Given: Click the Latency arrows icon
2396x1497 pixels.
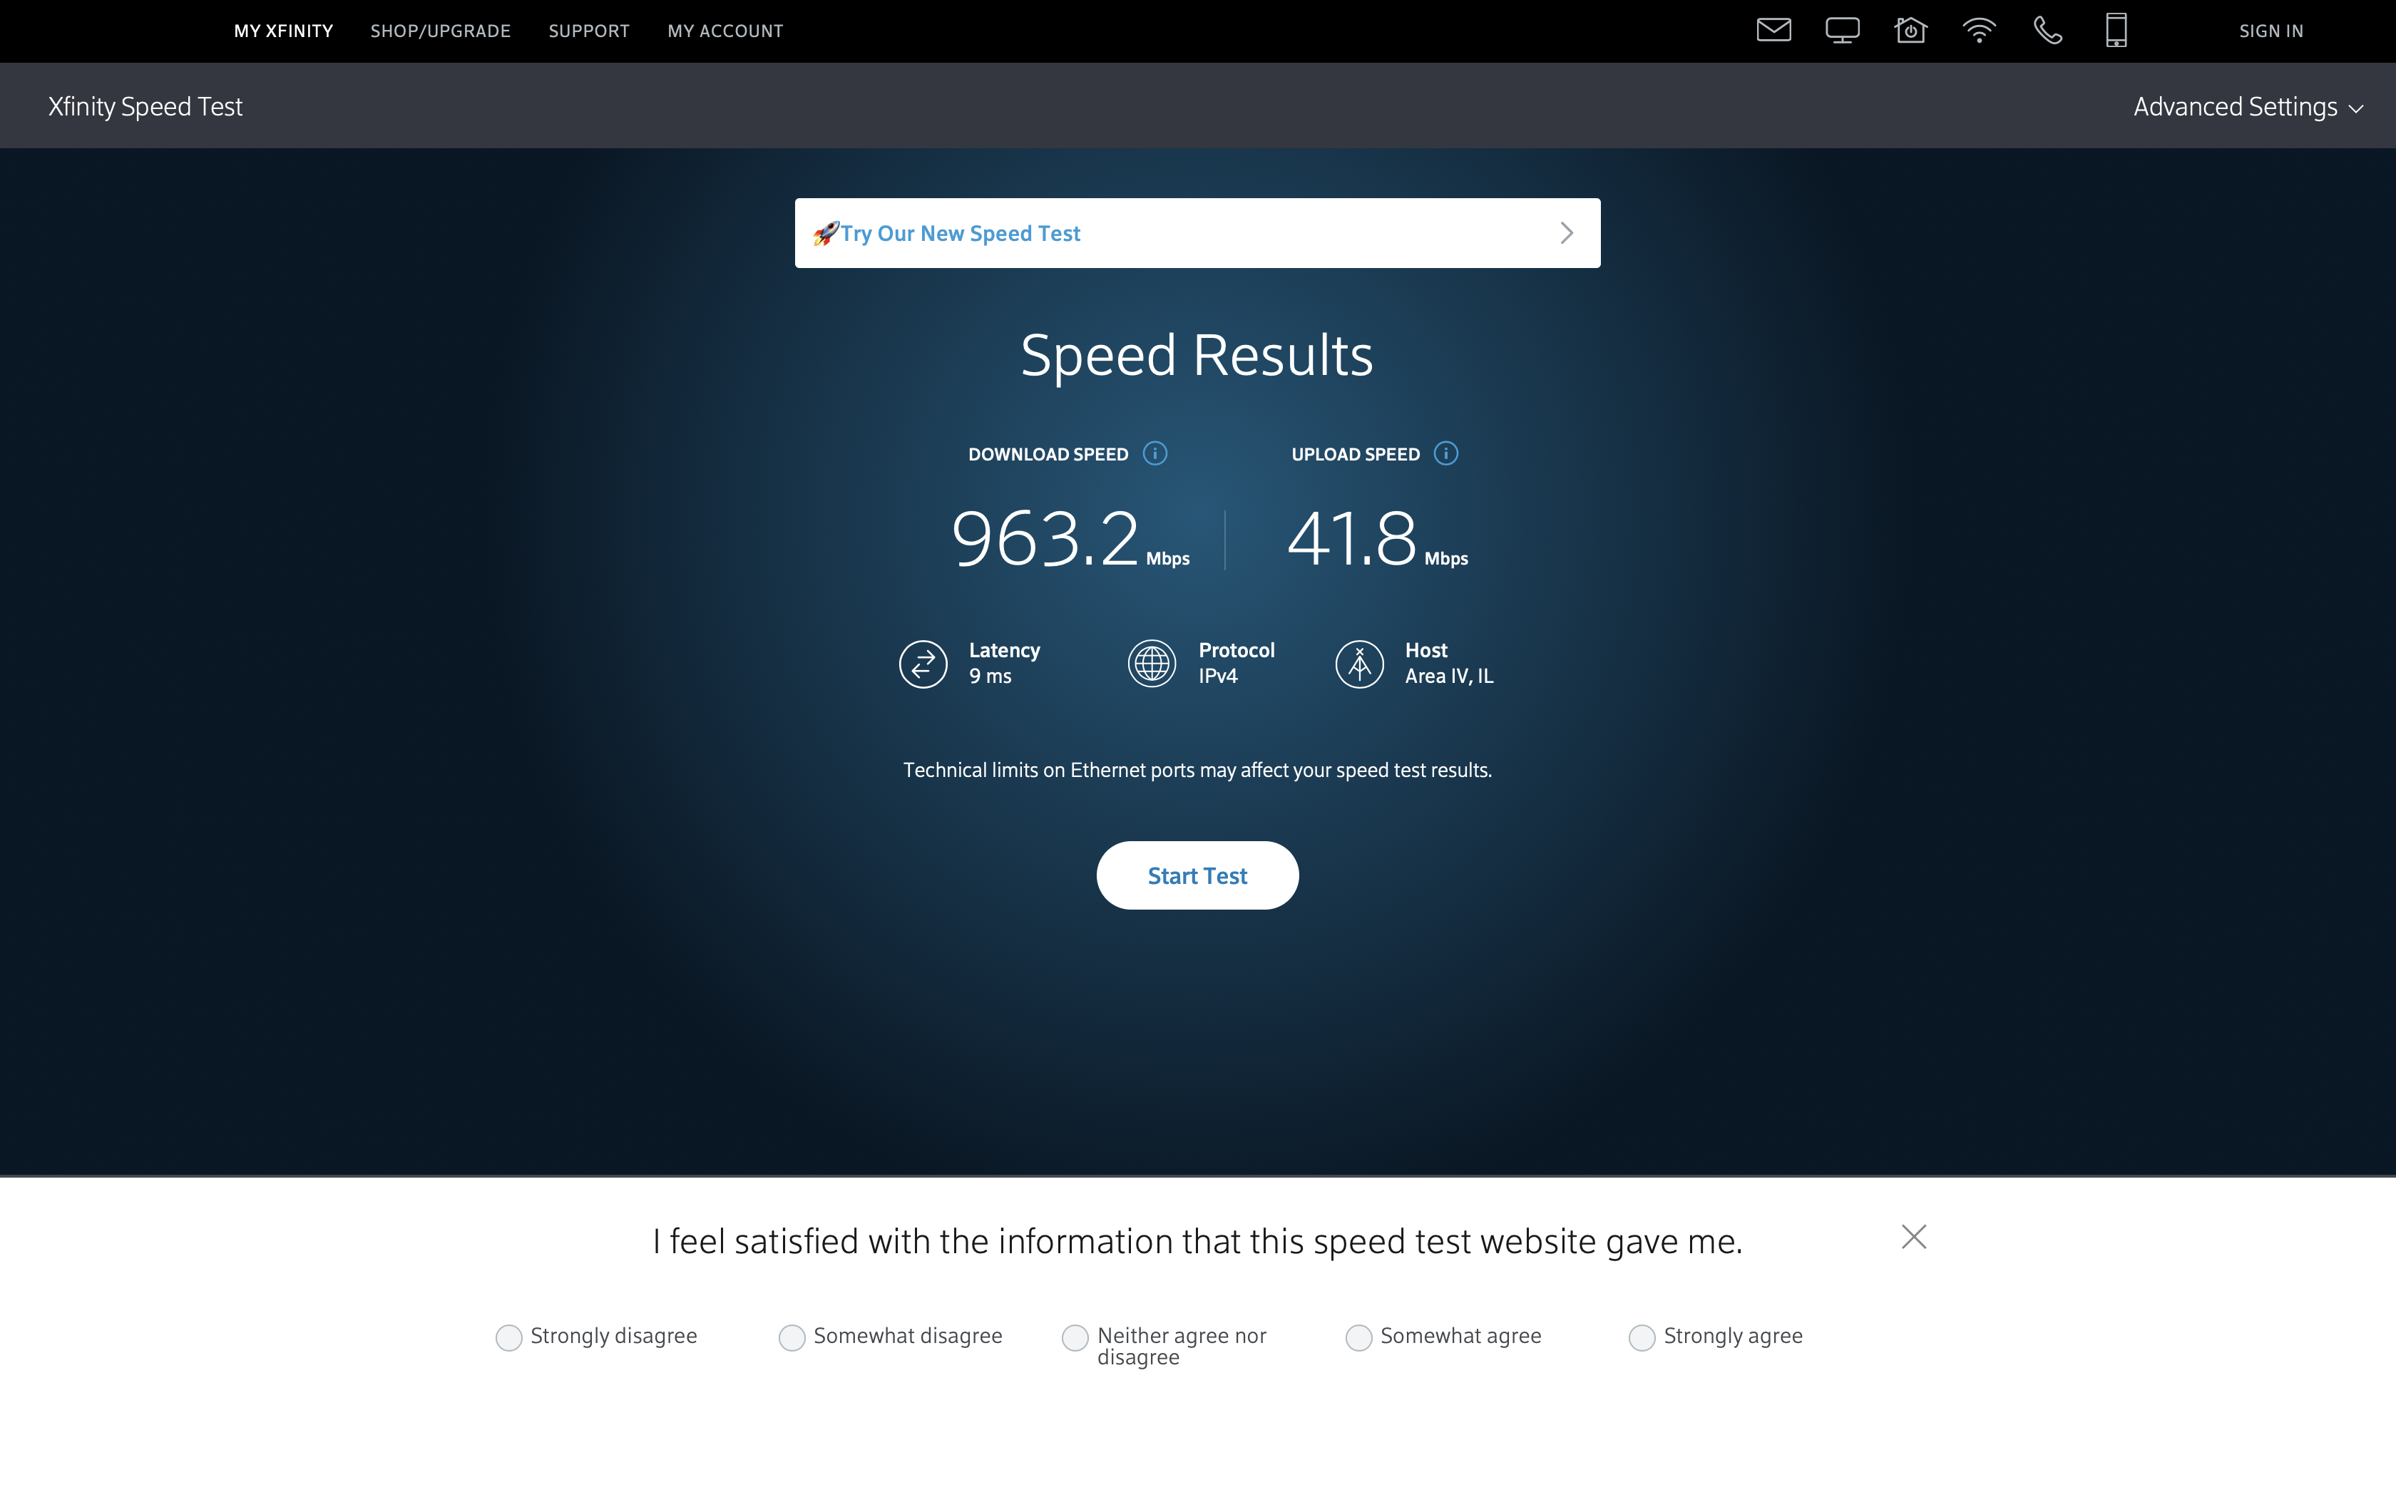Looking at the screenshot, I should point(923,664).
